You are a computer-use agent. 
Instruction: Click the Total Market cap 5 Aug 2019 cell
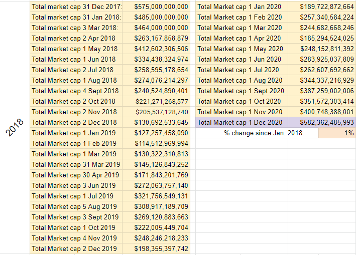click(x=76, y=206)
